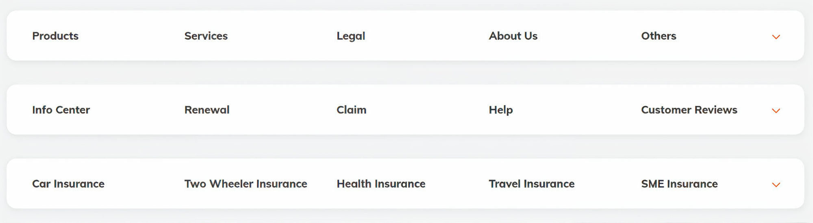
Task: Go to About Us
Action: click(513, 36)
